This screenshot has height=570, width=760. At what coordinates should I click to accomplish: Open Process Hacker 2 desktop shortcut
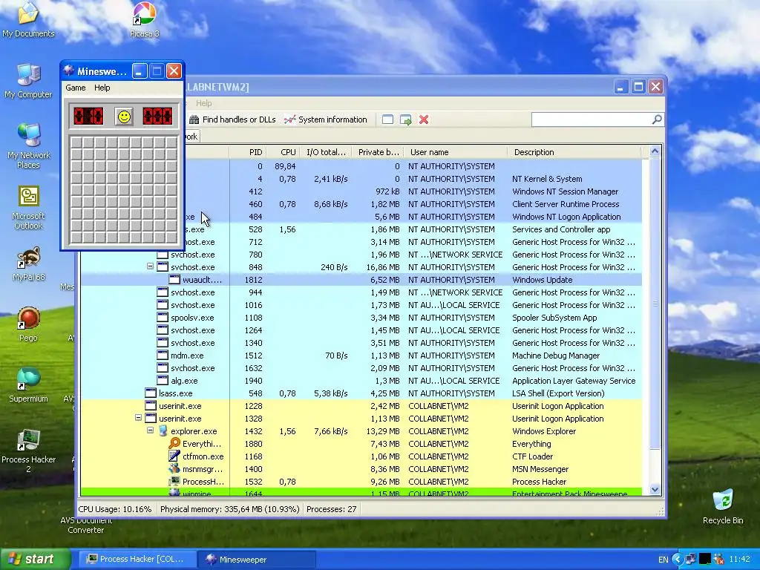[28, 451]
